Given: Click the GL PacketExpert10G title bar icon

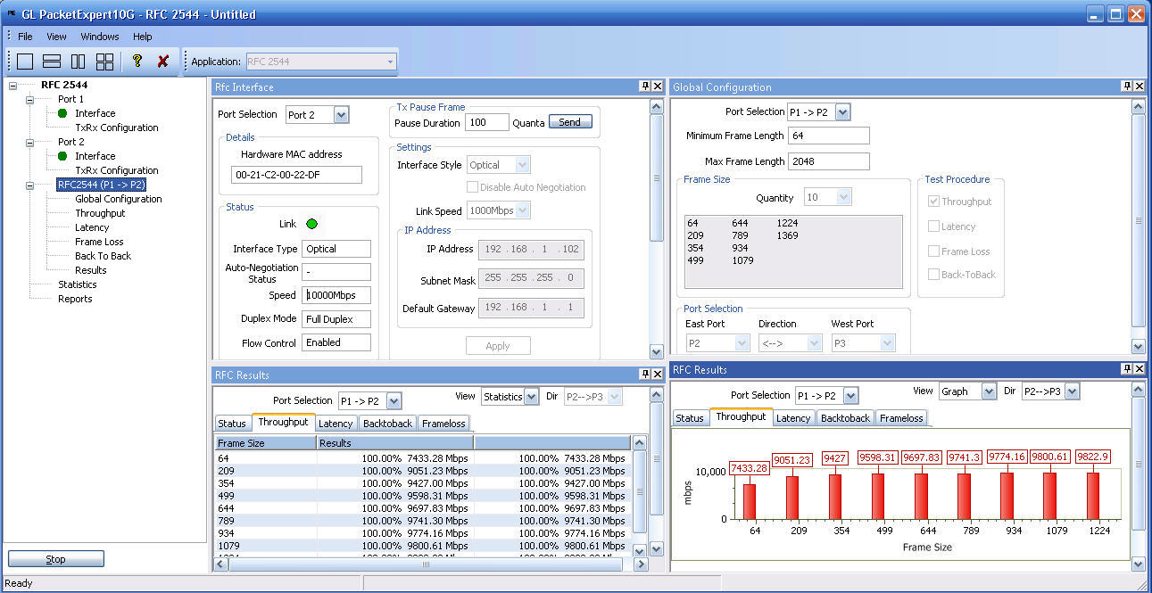Looking at the screenshot, I should point(12,14).
